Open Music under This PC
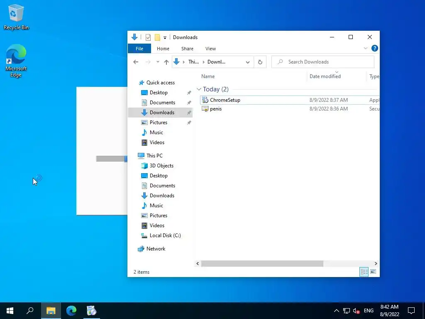Screen dimensions: 425x319 pos(156,206)
